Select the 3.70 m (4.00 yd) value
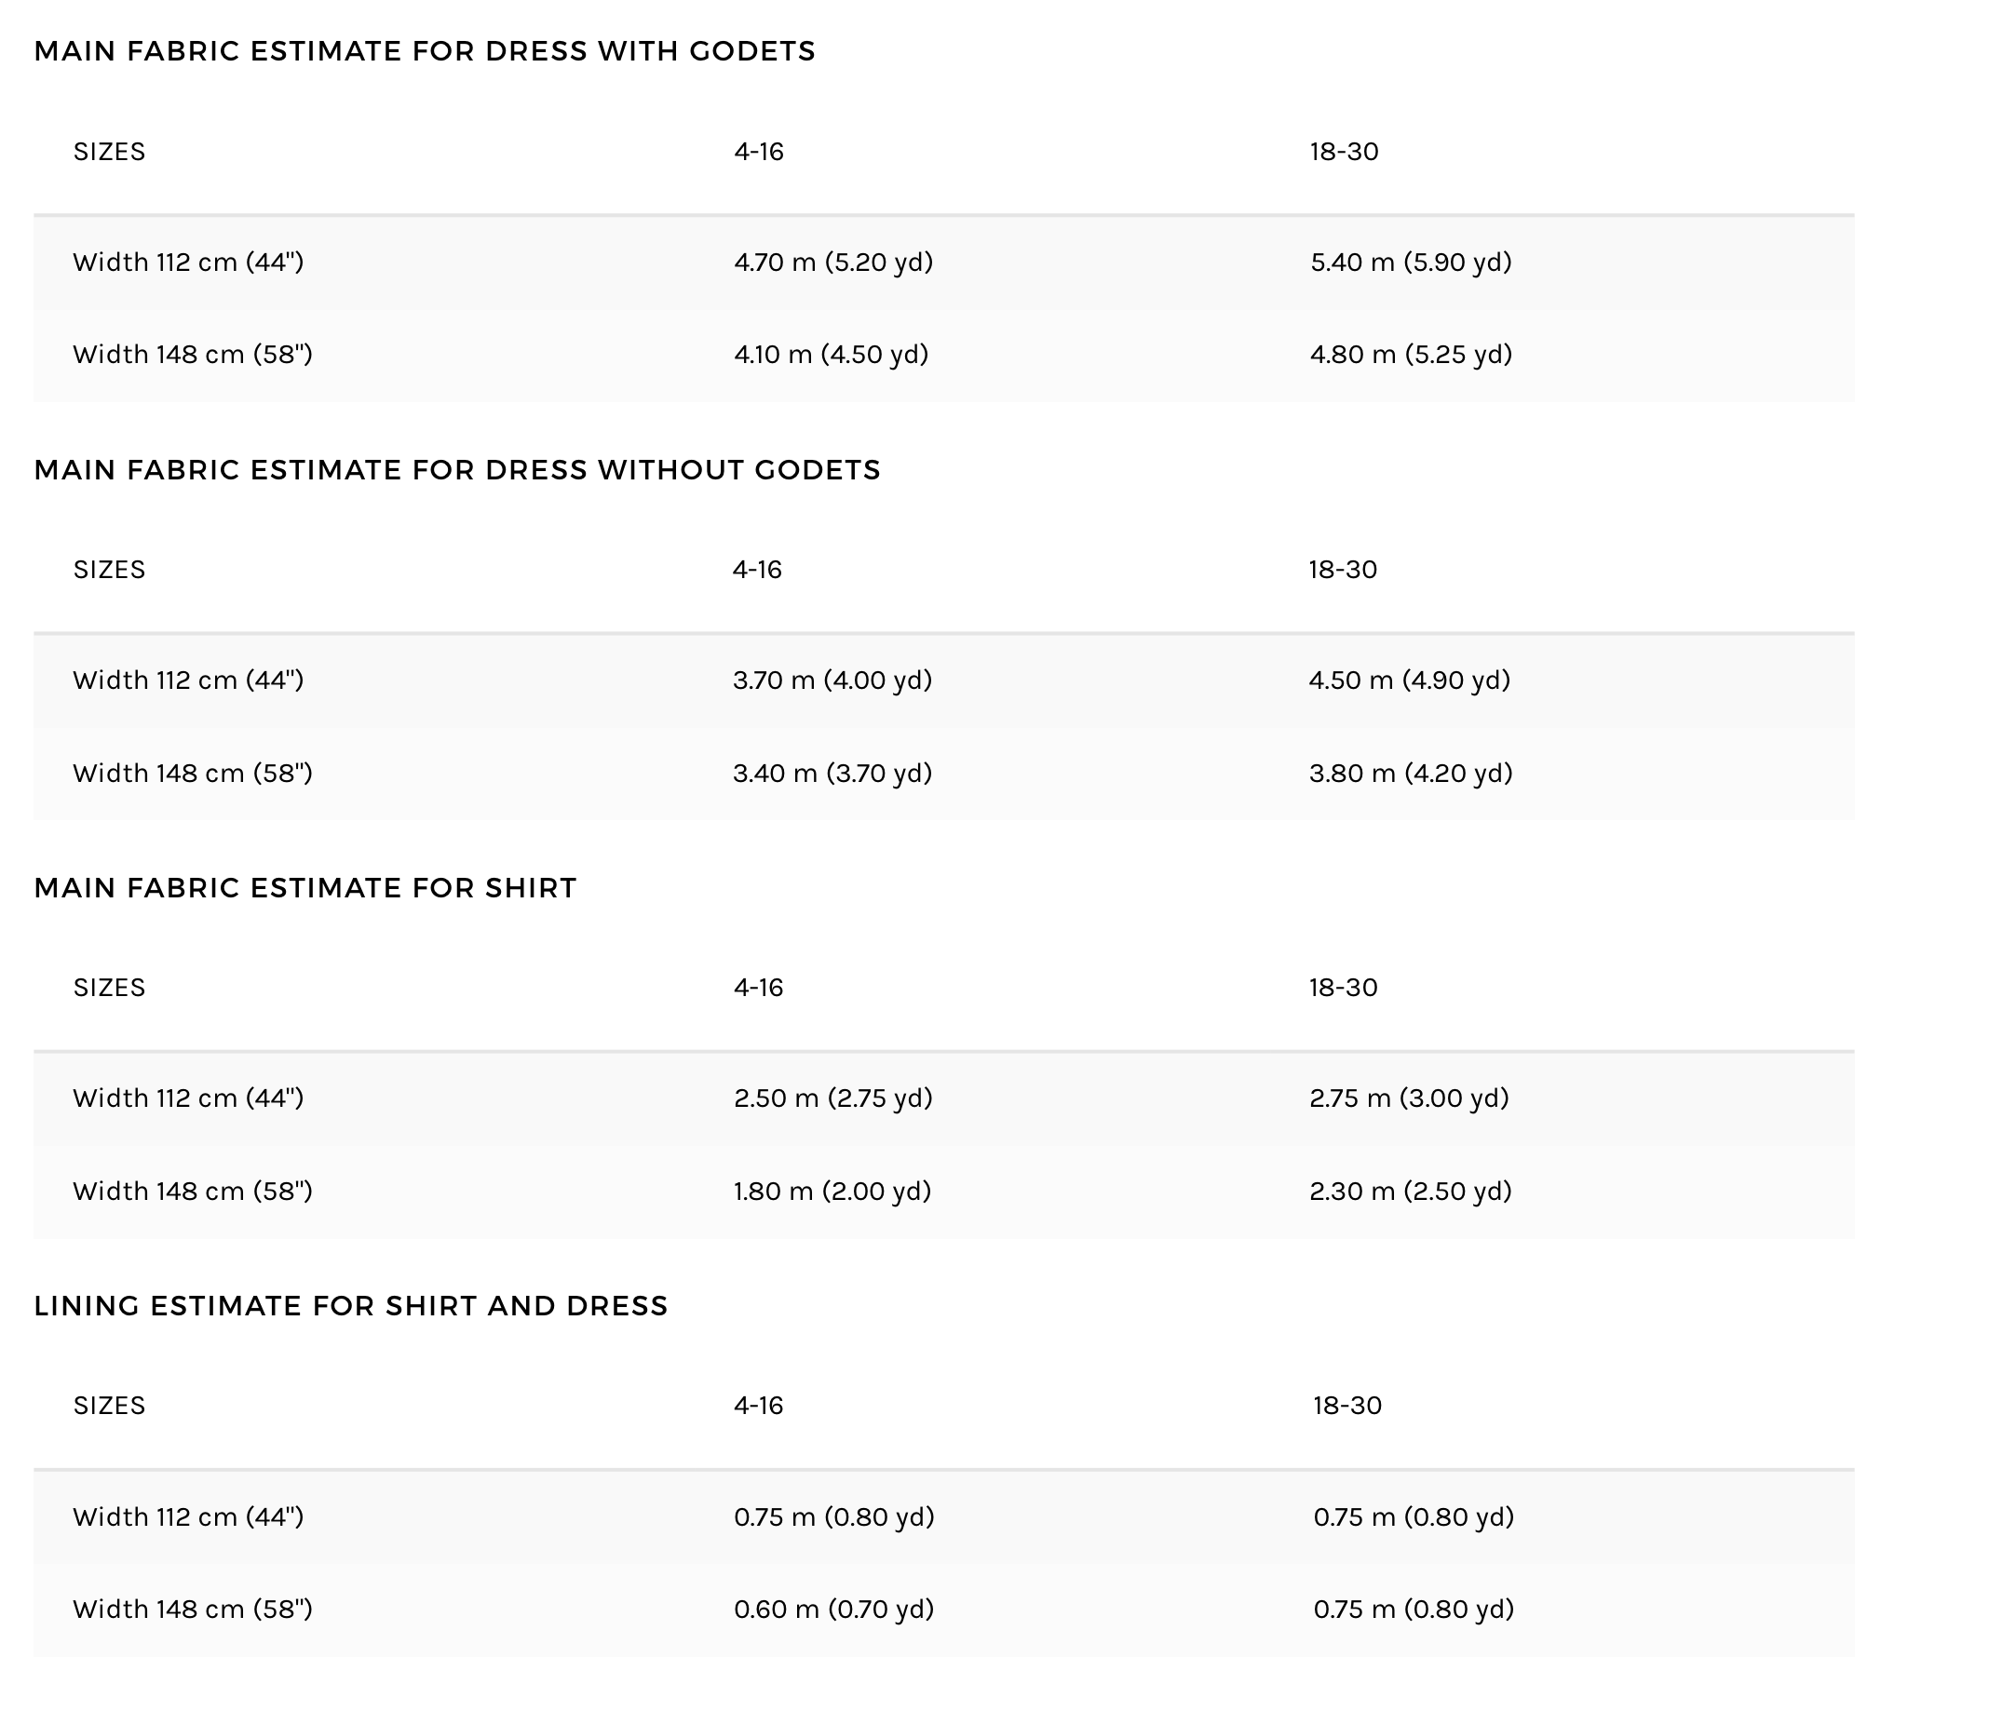Screen dimensions: 1989x1711 (832, 680)
